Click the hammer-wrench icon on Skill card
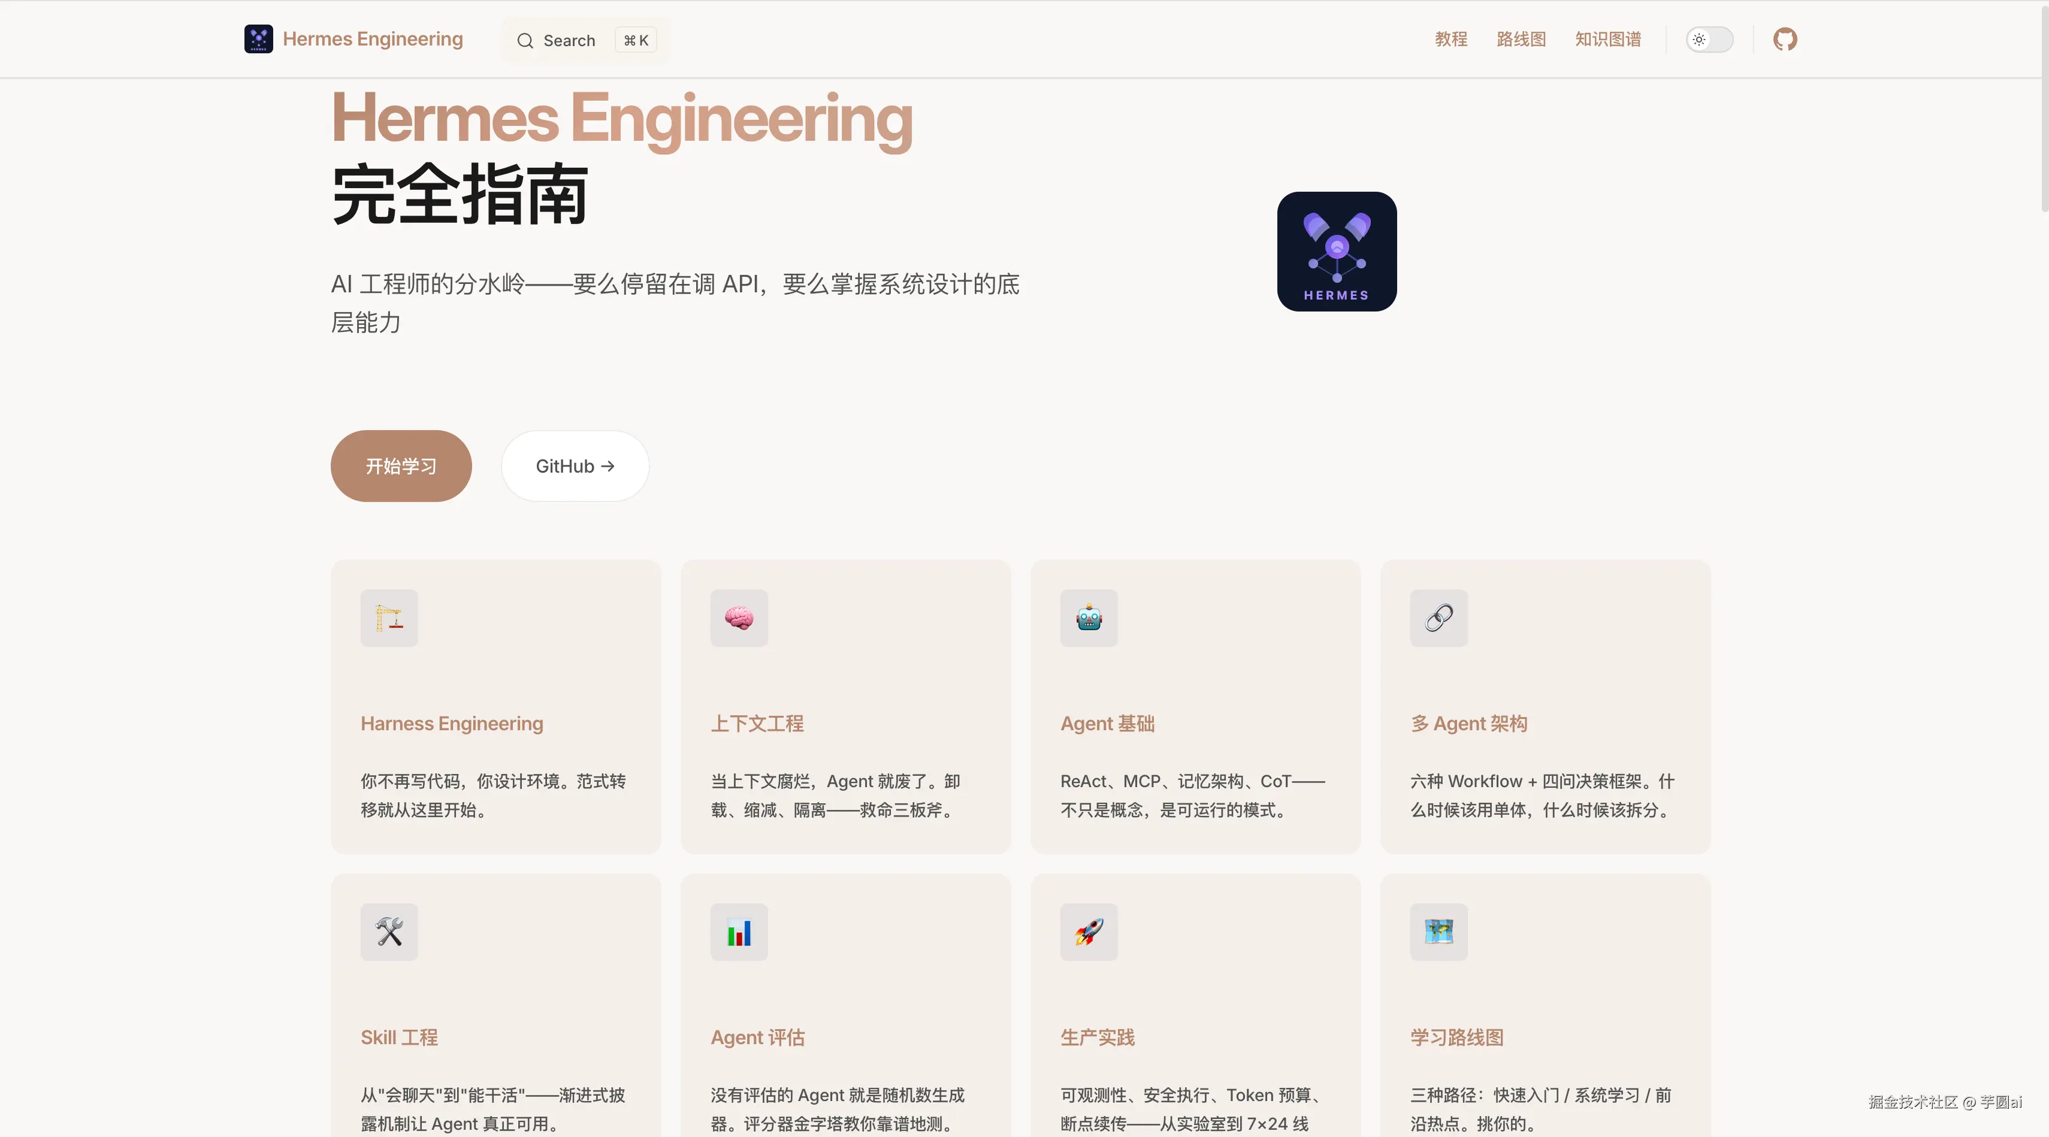2049x1137 pixels. (x=389, y=932)
